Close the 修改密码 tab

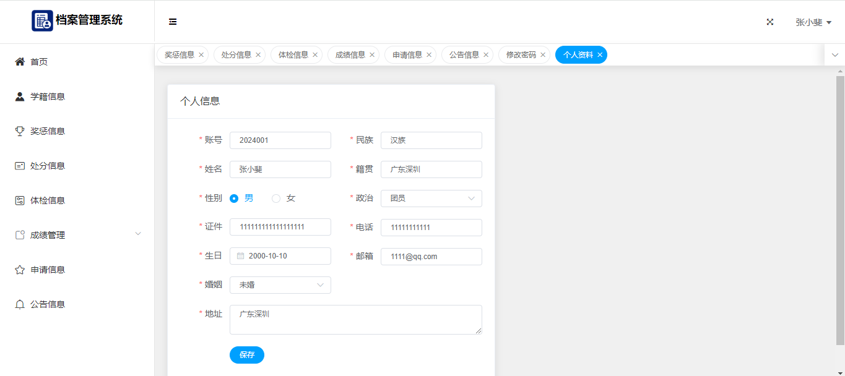pyautogui.click(x=543, y=55)
